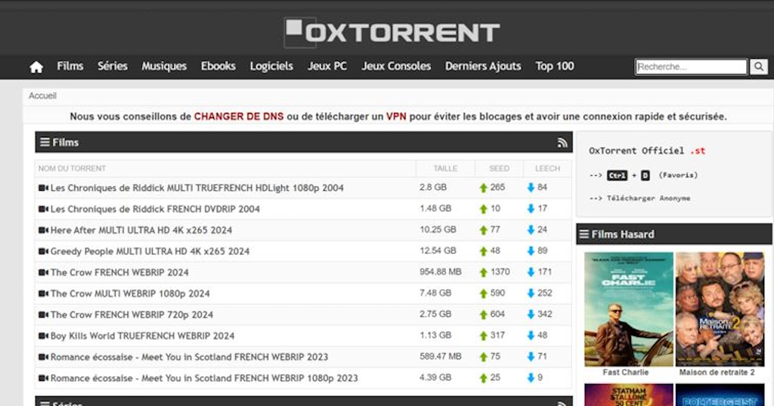Open Les Chroniques de Riddick MULTI TRUEFRENCH HDLight torrent
Viewport: 774px width, 406px height.
coord(197,188)
